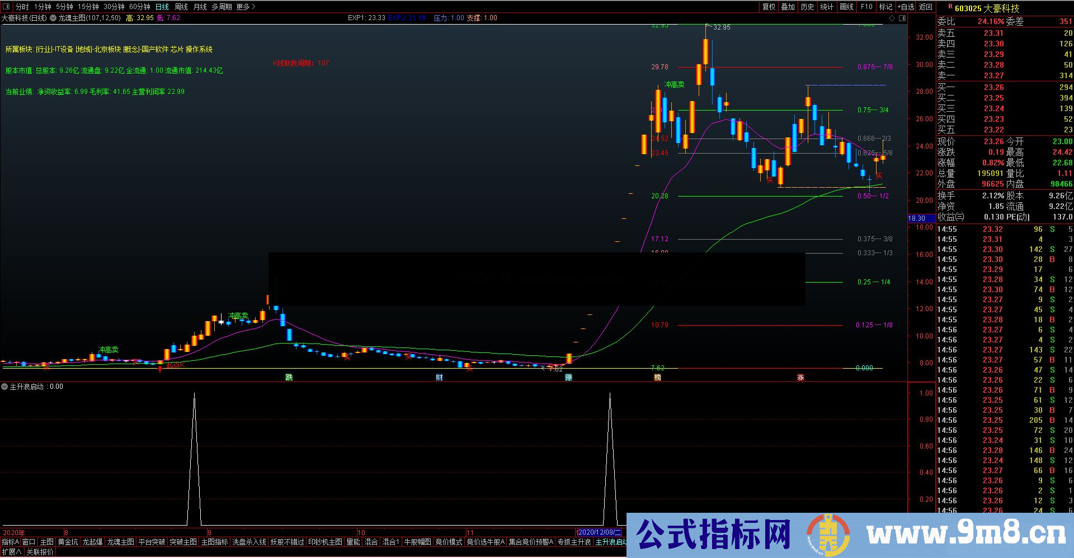Activate 叠加 stock overlay comparison
Image resolution: width=1074 pixels, height=558 pixels.
click(x=788, y=7)
